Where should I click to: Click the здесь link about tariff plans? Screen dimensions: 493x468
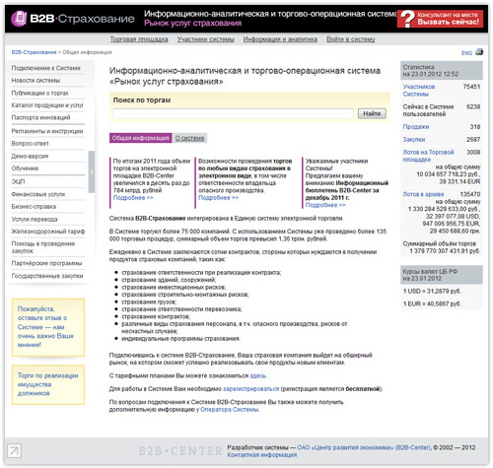click(258, 375)
